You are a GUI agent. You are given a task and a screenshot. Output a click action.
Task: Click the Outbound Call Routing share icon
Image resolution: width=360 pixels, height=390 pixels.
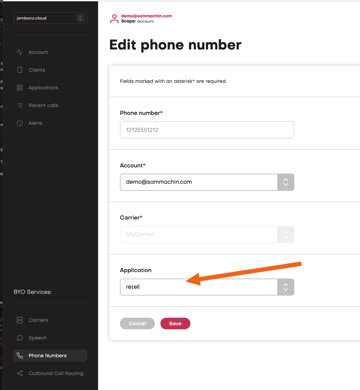point(20,373)
